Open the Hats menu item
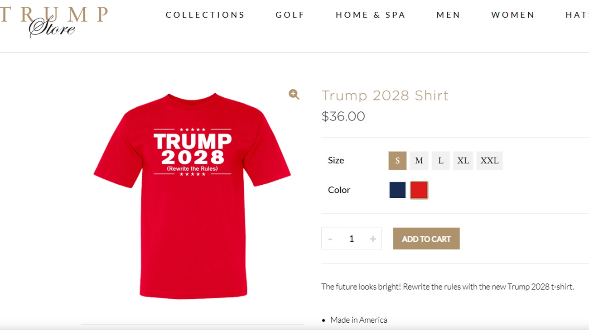 [577, 15]
